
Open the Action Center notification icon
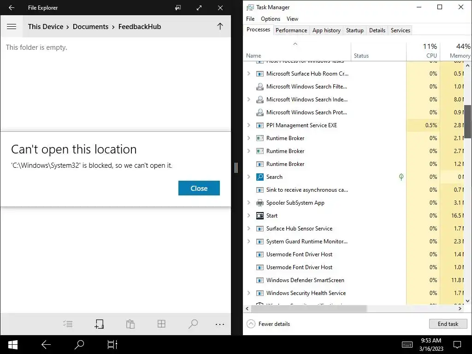pyautogui.click(x=457, y=345)
